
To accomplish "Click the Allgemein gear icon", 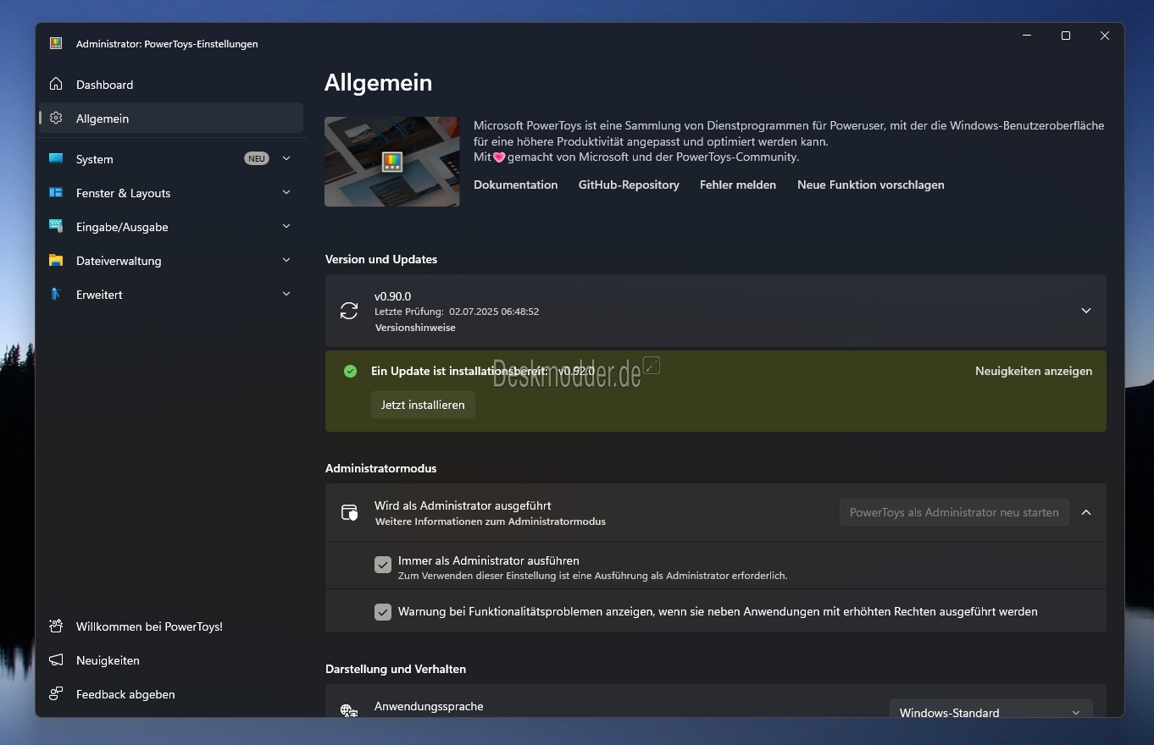I will coord(56,118).
